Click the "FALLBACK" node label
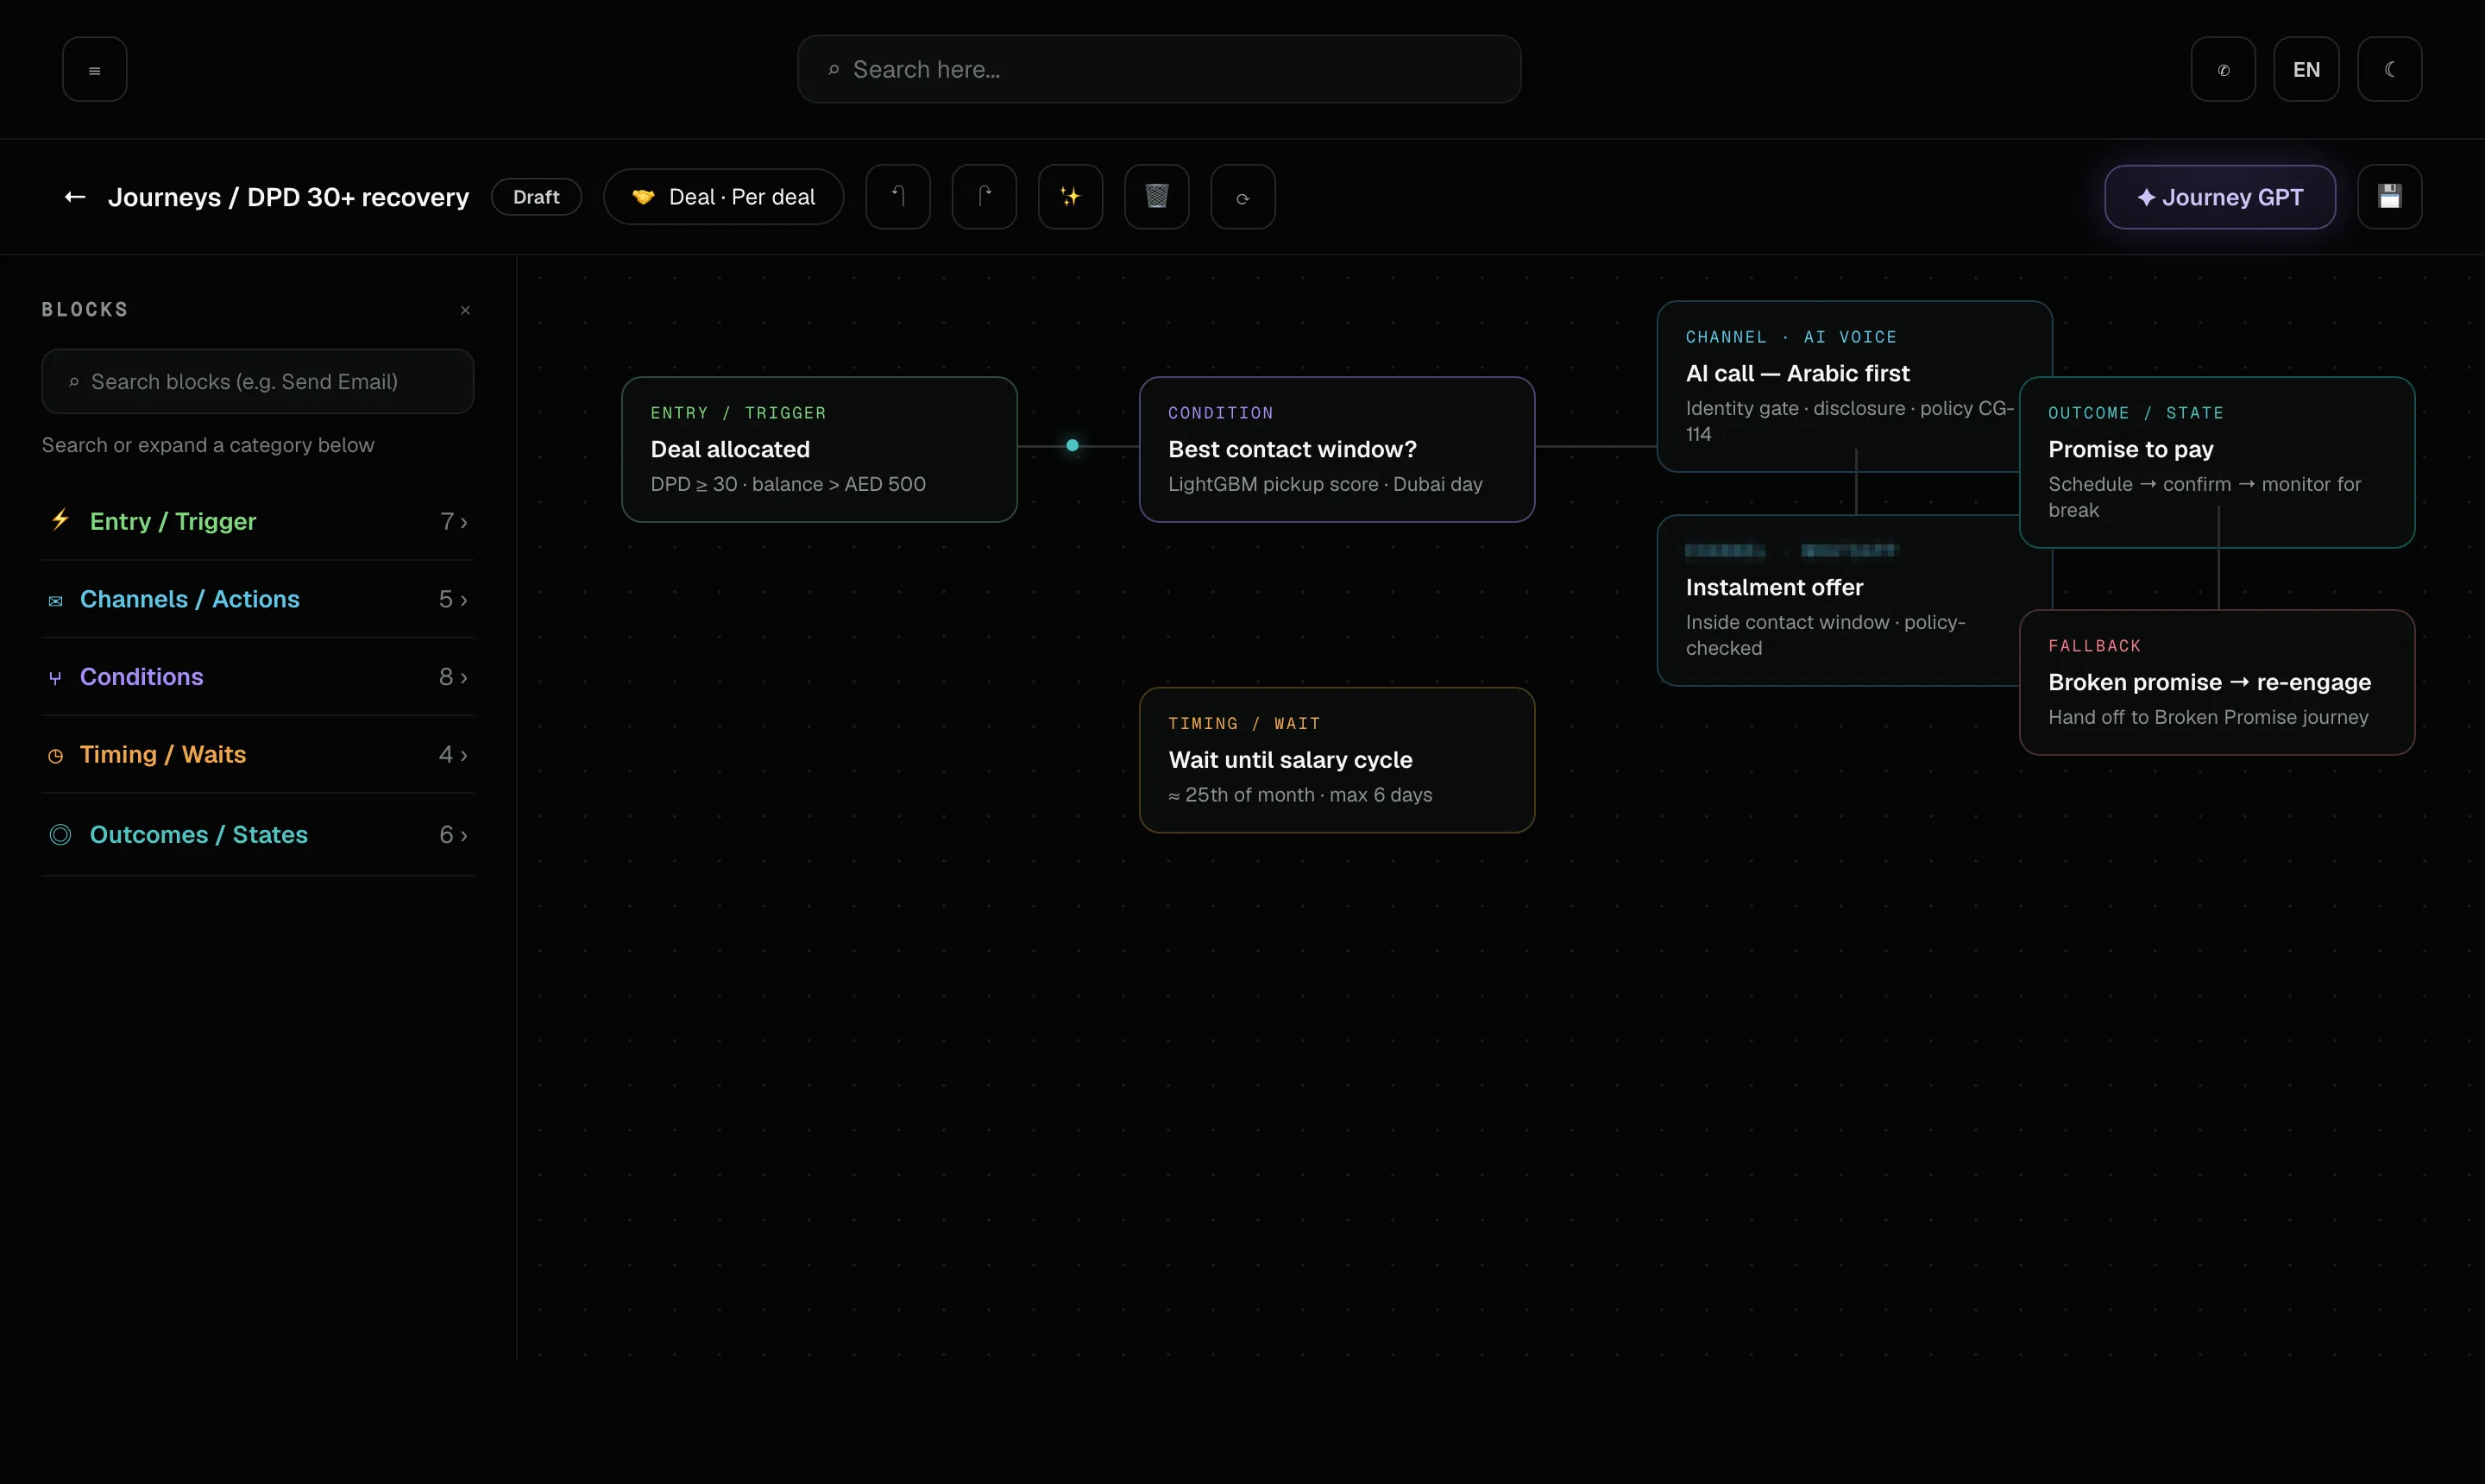This screenshot has width=2485, height=1484. click(2094, 646)
